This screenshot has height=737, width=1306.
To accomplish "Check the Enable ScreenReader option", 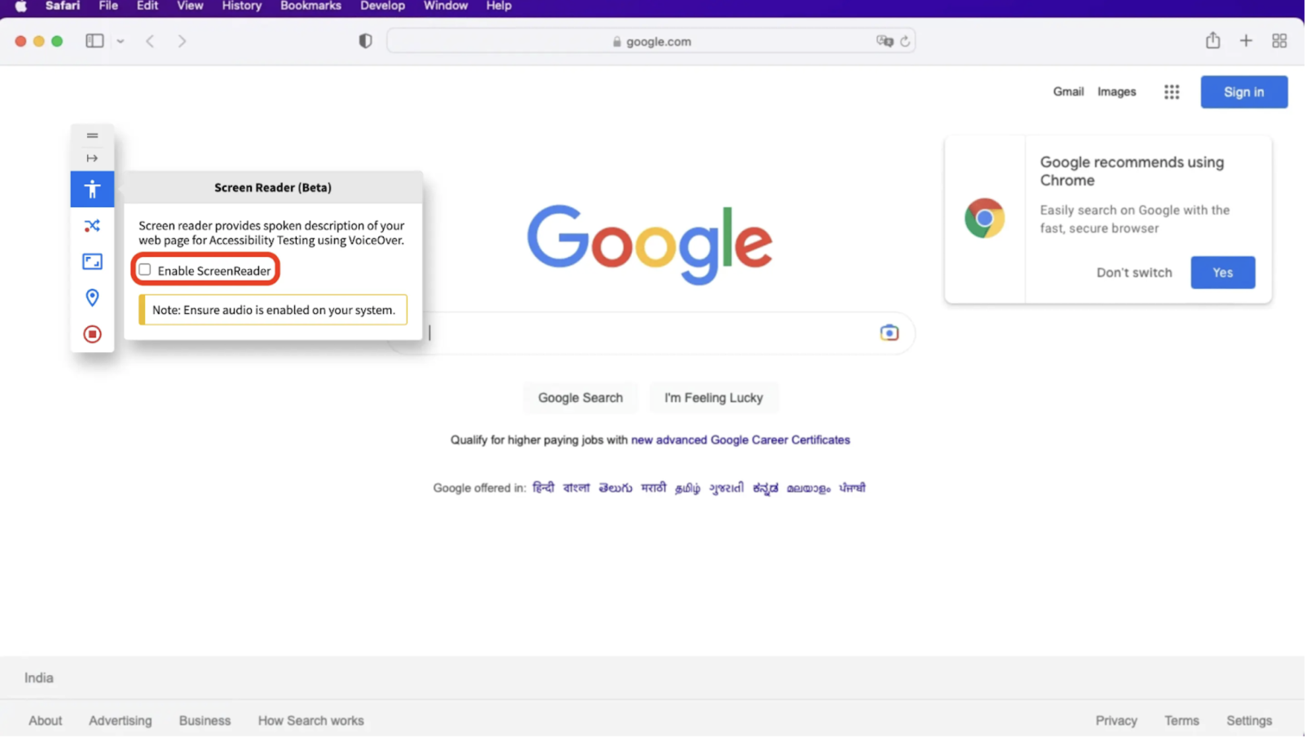I will point(144,270).
